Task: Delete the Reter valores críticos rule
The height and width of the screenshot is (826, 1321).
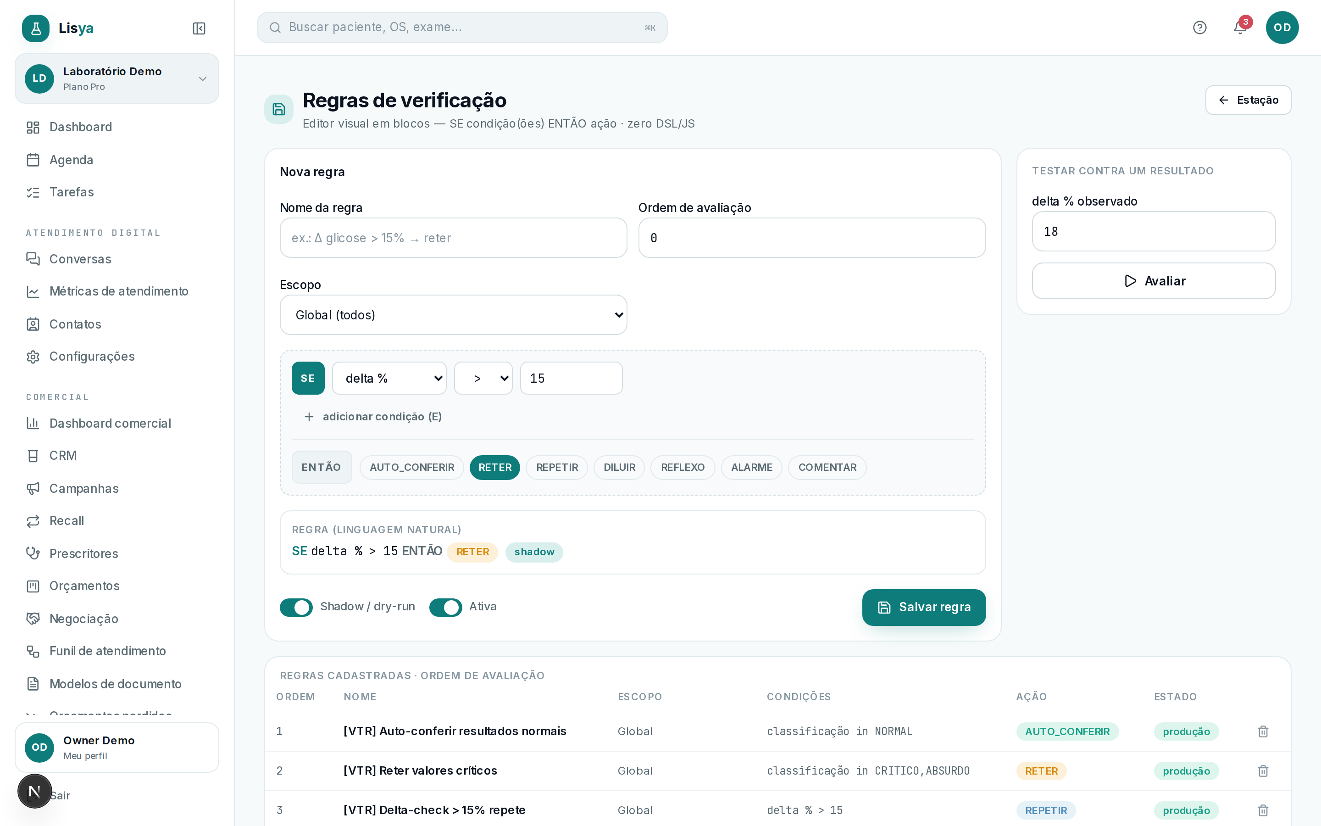Action: click(x=1263, y=771)
